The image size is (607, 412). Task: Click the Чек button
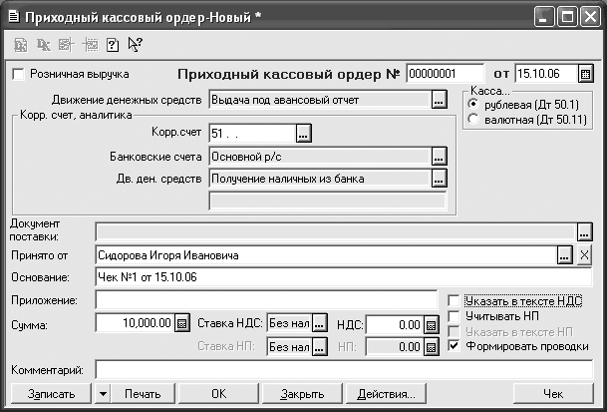tap(554, 393)
